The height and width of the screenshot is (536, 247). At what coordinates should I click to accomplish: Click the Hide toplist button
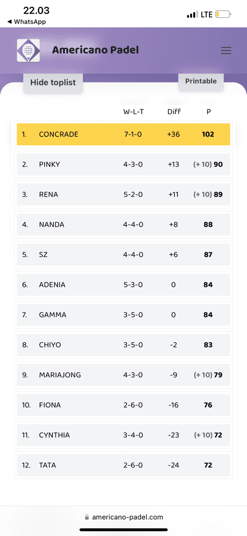pos(53,83)
